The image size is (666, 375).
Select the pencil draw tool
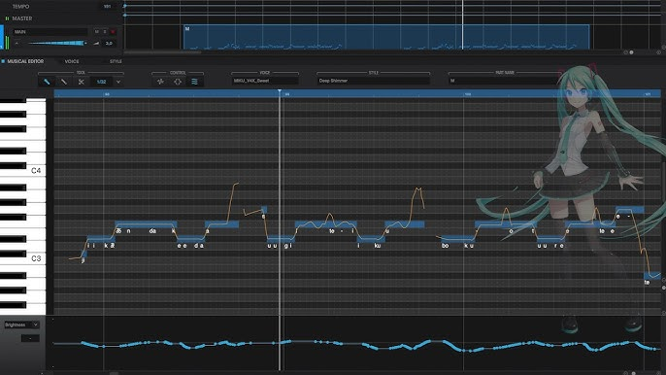[x=47, y=82]
